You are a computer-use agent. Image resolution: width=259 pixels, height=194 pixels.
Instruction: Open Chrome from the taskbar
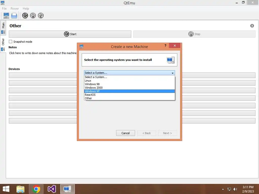tap(36, 189)
